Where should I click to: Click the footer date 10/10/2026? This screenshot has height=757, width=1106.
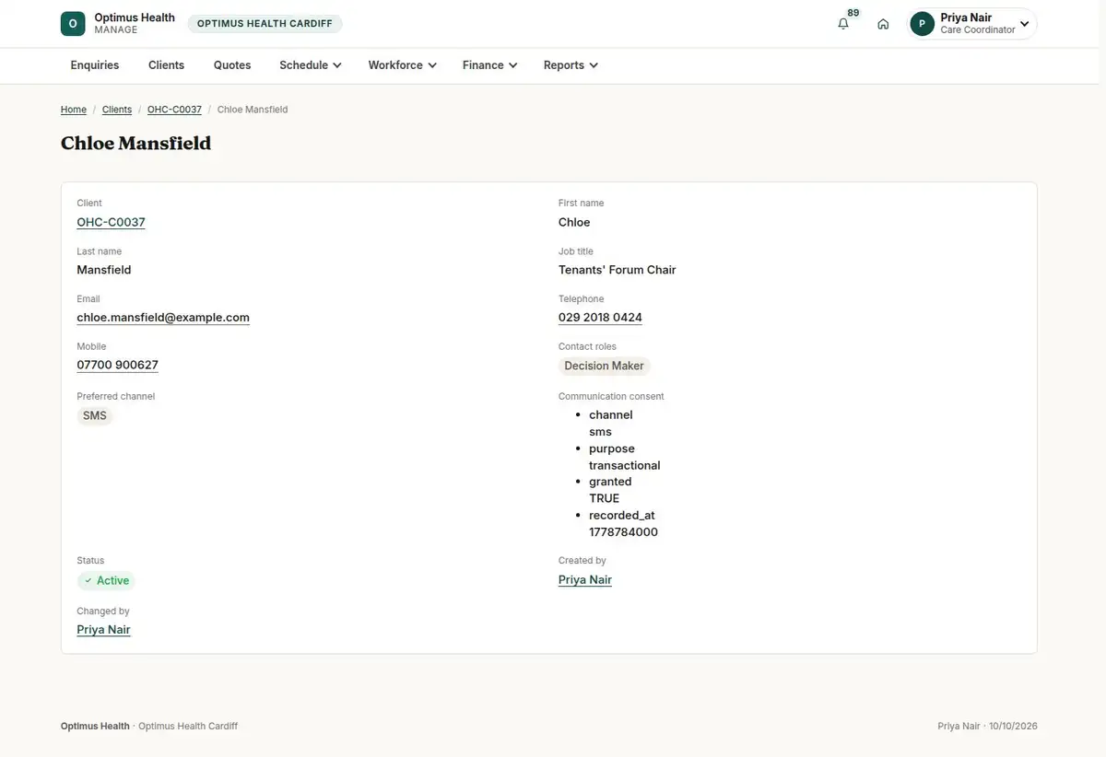[1013, 727]
